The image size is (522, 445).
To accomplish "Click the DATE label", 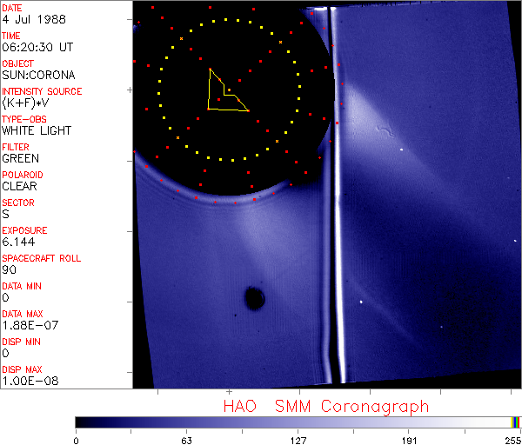I will point(12,8).
